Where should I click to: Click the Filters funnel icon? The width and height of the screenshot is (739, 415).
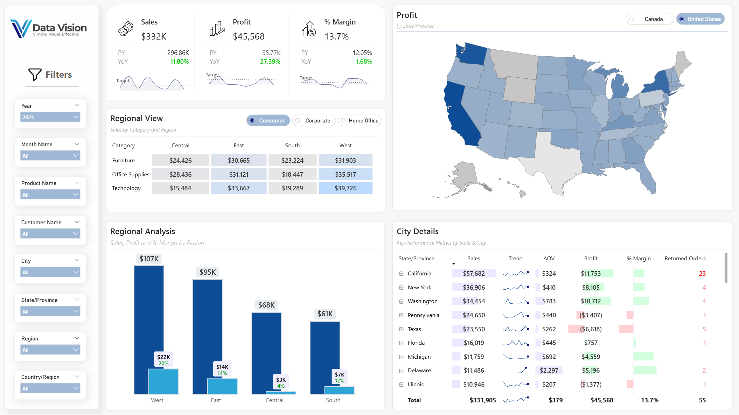pos(35,74)
